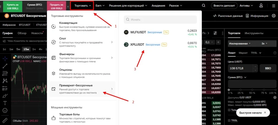The width and height of the screenshot is (278, 125).
Task: Open Изолированная margin mode dropdown
Action: pyautogui.click(x=239, y=43)
